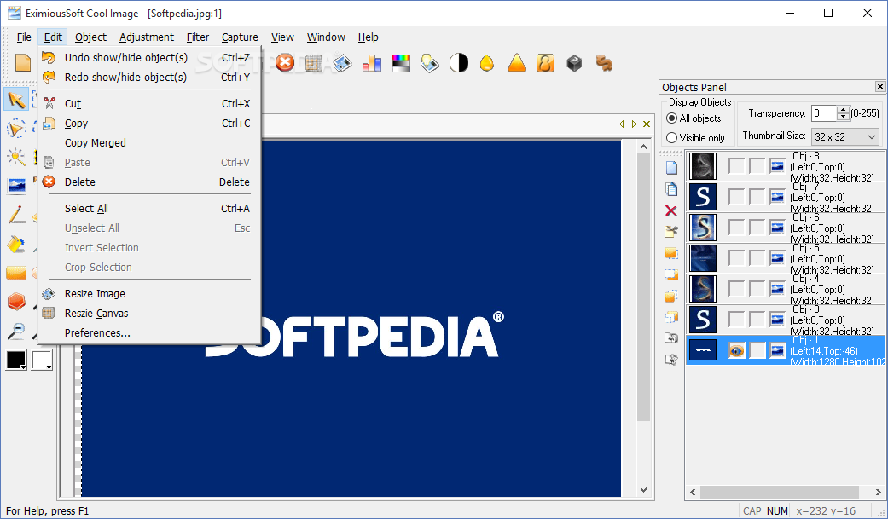
Task: Choose the landscape image tool
Action: click(16, 186)
